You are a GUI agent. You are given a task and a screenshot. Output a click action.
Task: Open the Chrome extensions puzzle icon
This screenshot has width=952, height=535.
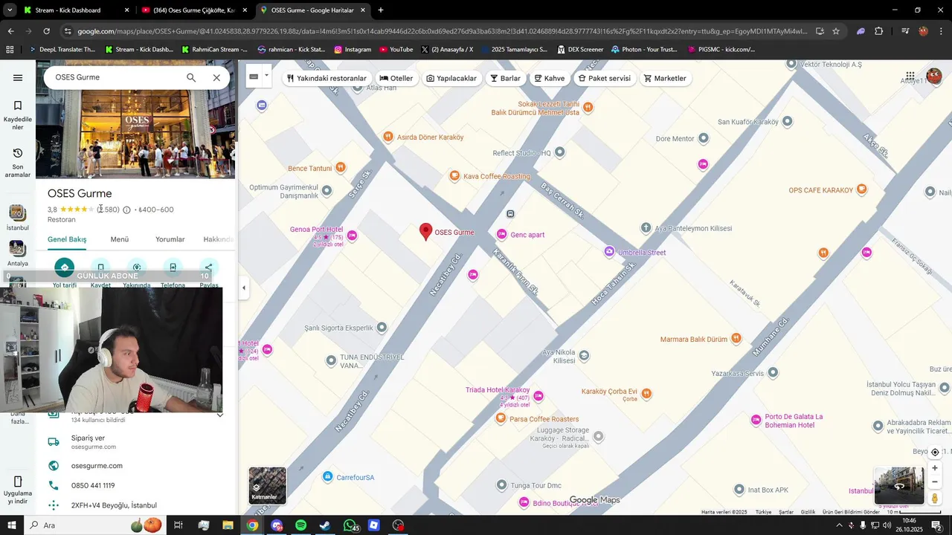[x=878, y=31]
